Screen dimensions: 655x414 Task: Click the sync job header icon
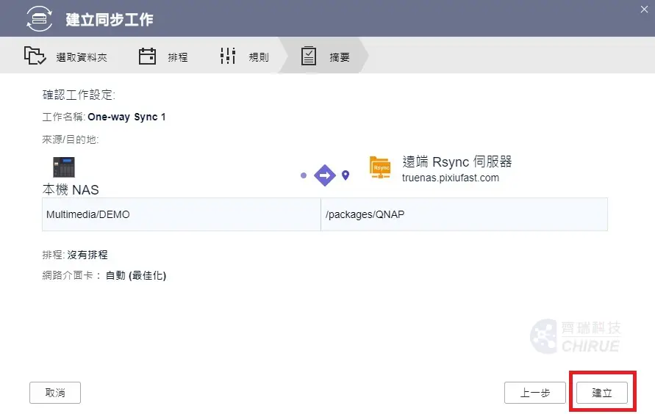point(39,19)
